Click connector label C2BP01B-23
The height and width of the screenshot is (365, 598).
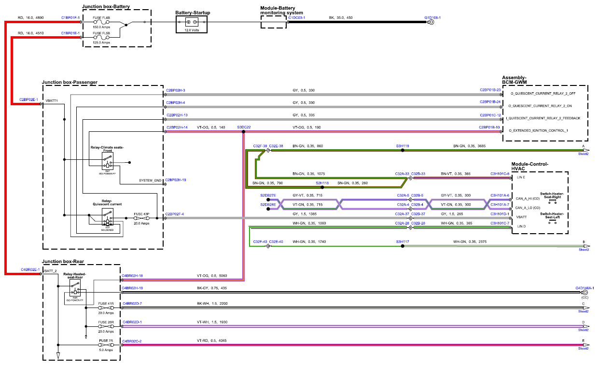click(x=490, y=90)
